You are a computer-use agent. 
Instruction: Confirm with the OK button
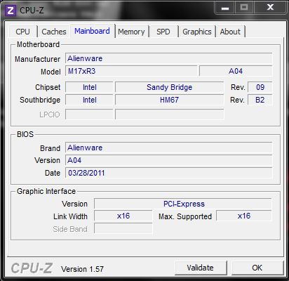257,268
